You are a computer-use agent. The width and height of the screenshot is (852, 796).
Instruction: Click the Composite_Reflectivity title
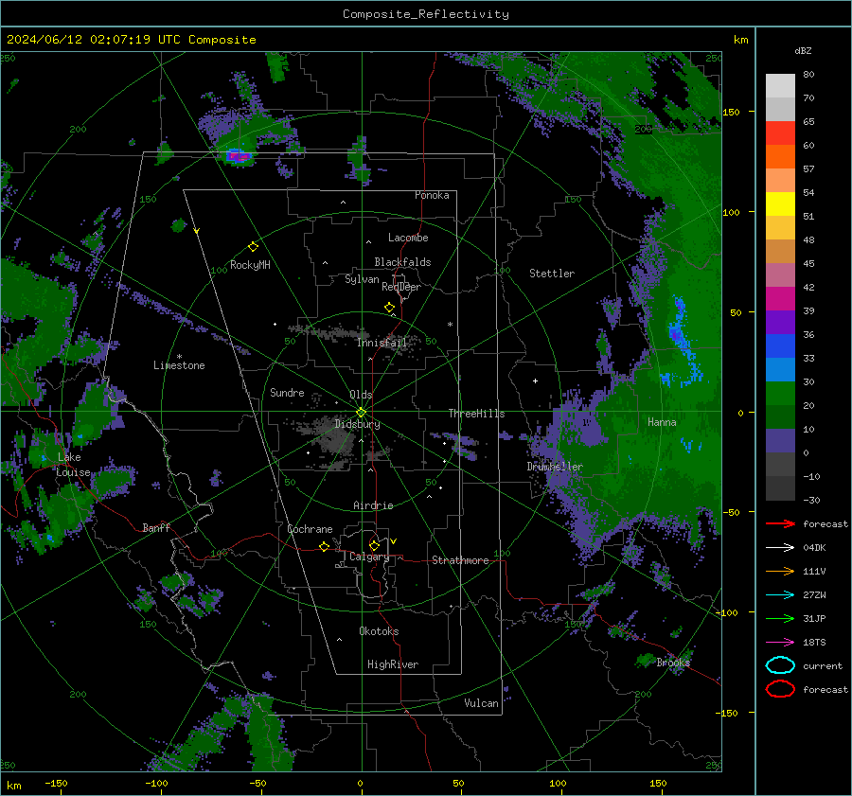(x=426, y=14)
